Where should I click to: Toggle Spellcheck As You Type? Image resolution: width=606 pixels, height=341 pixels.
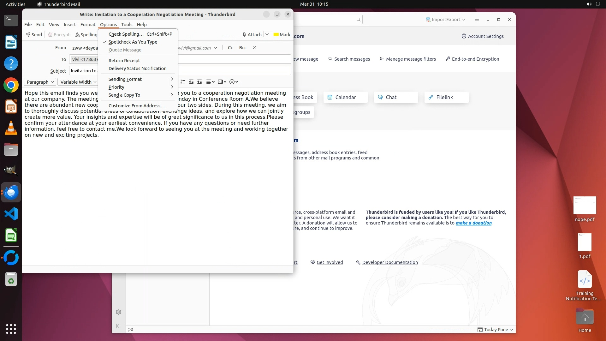coord(133,42)
